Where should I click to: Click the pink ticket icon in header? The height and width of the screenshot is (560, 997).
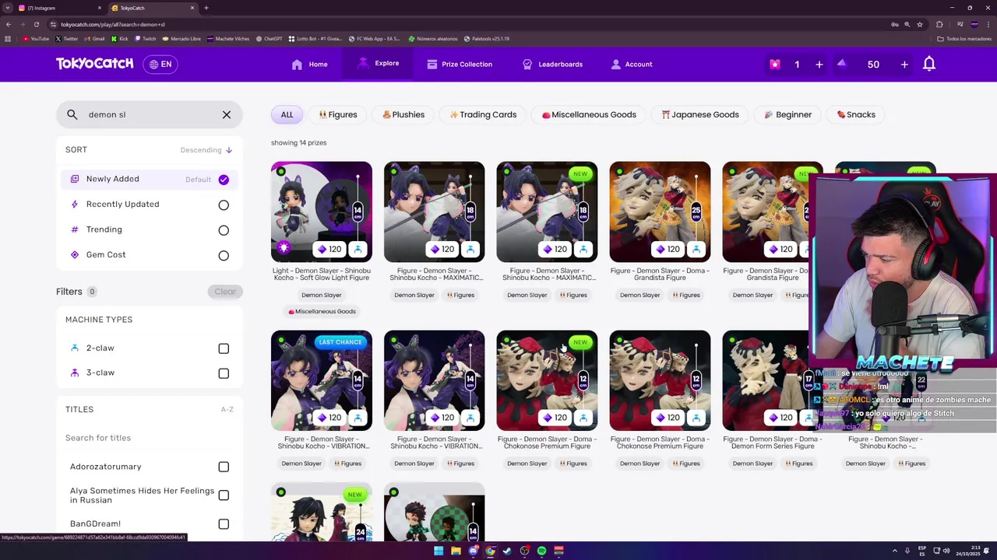(774, 65)
